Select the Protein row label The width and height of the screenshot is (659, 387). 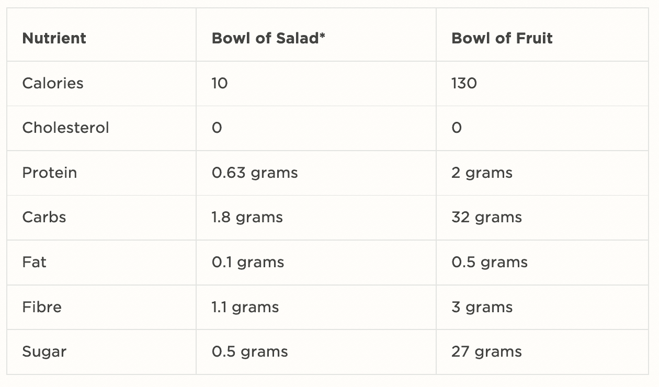click(50, 173)
